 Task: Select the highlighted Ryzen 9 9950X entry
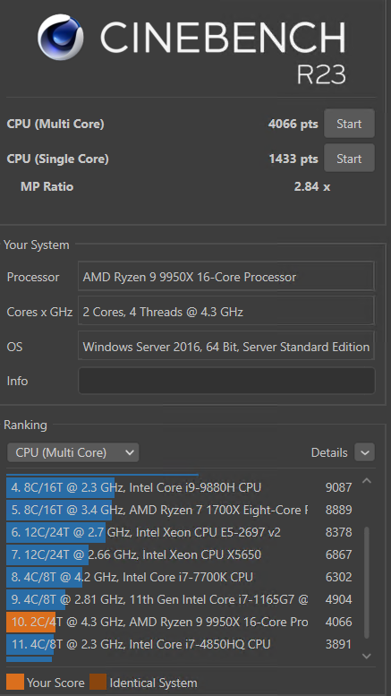click(180, 622)
